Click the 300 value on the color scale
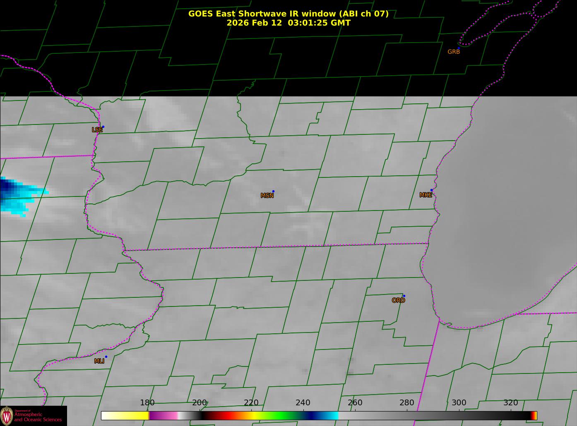577x426 pixels. (459, 402)
